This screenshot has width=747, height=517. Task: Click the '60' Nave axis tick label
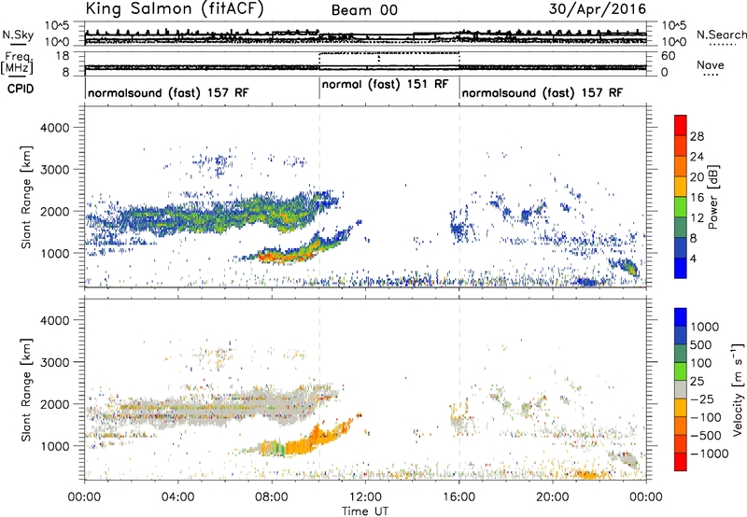(x=668, y=56)
